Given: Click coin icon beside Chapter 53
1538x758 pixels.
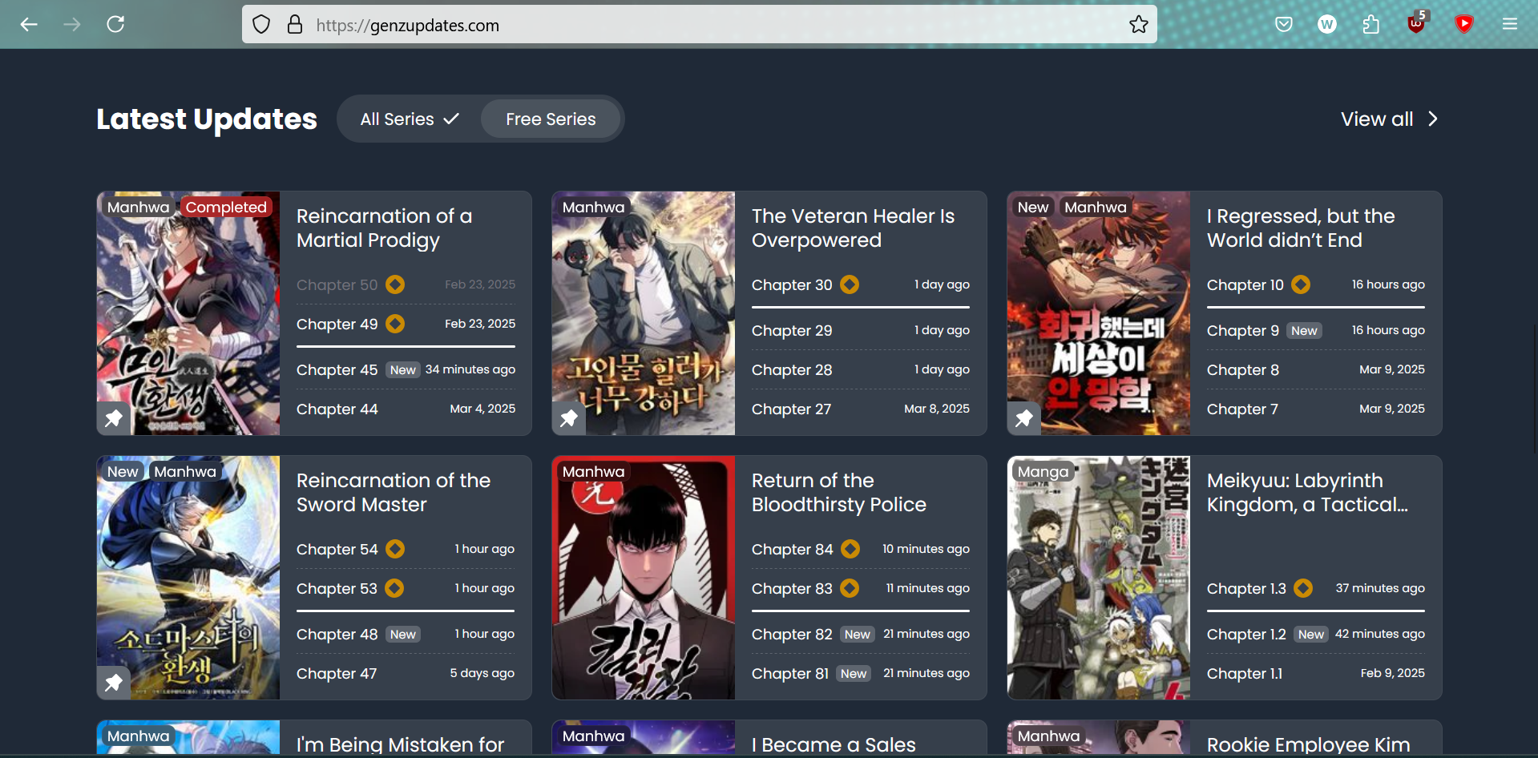Looking at the screenshot, I should click(394, 588).
